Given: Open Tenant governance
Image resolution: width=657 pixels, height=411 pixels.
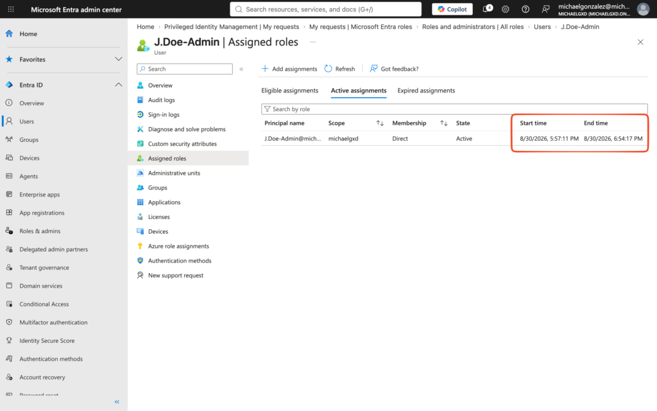Looking at the screenshot, I should tap(44, 268).
